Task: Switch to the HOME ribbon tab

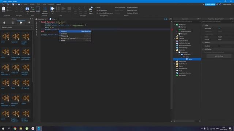Action: point(26,4)
